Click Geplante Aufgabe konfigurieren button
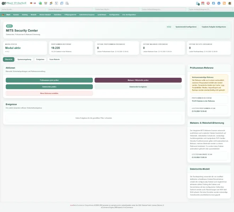Image resolution: width=234 pixels, height=212 pixels. 214,27
